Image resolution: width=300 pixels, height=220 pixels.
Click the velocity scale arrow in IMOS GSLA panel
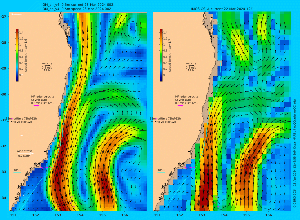191,65
